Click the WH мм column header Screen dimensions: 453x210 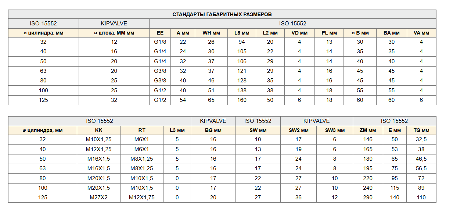211,33
